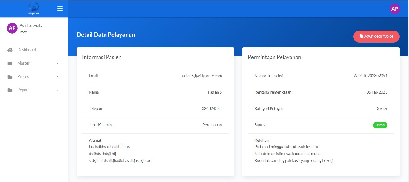
Task: Toggle the hamburger sidebar menu
Action: (60, 8)
